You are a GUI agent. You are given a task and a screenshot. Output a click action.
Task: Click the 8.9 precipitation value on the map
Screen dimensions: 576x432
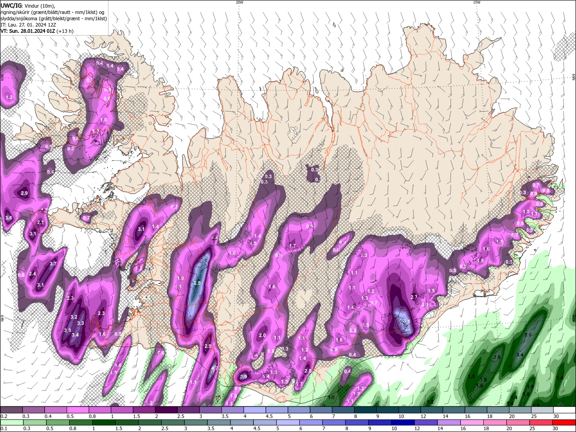point(197,283)
